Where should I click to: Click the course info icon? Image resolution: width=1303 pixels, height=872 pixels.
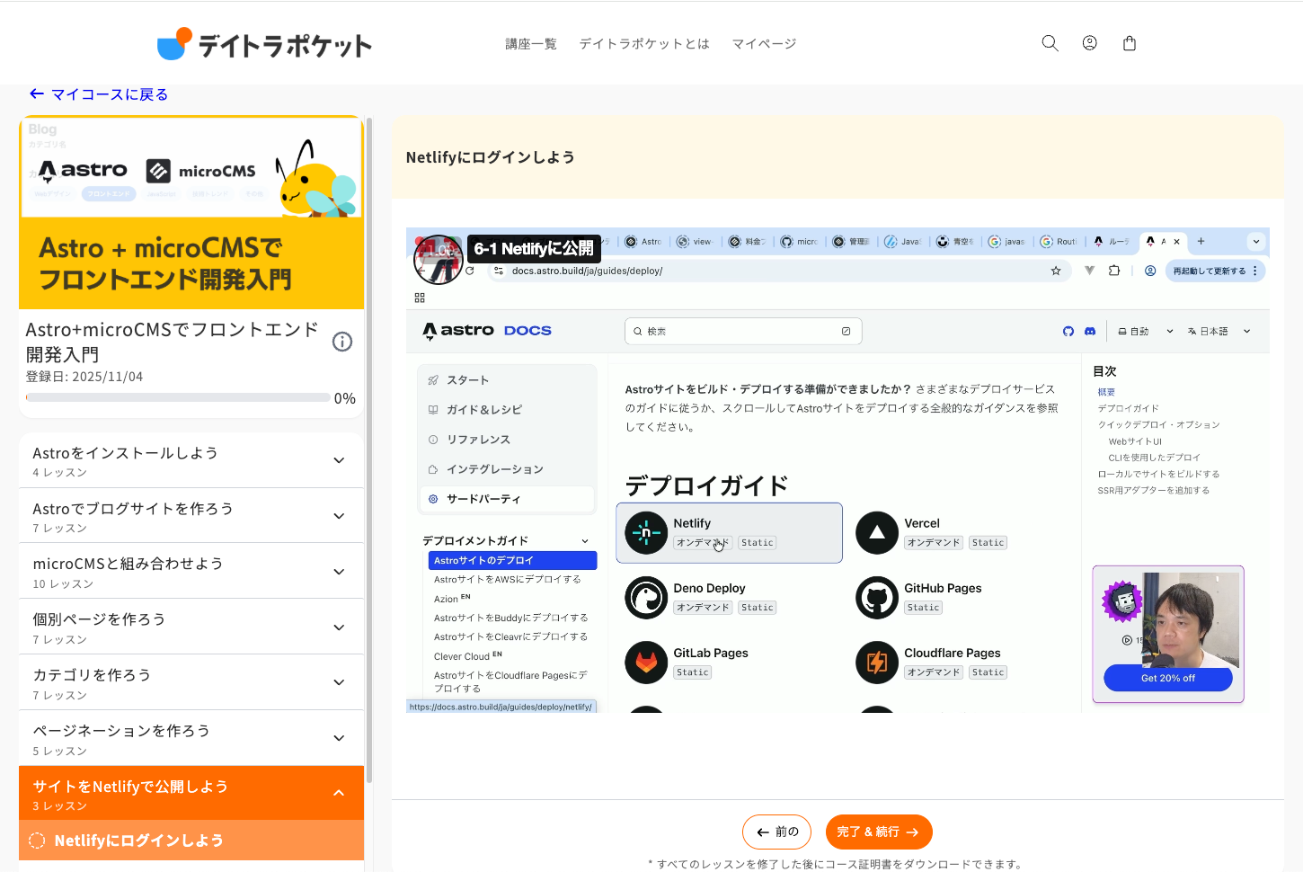pos(342,342)
